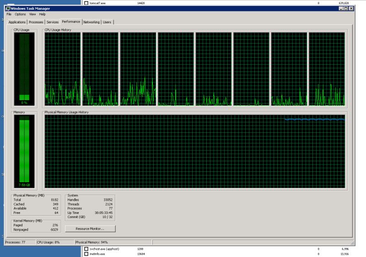
Task: Click the Kernel Paged value 276
Action: tap(55, 225)
